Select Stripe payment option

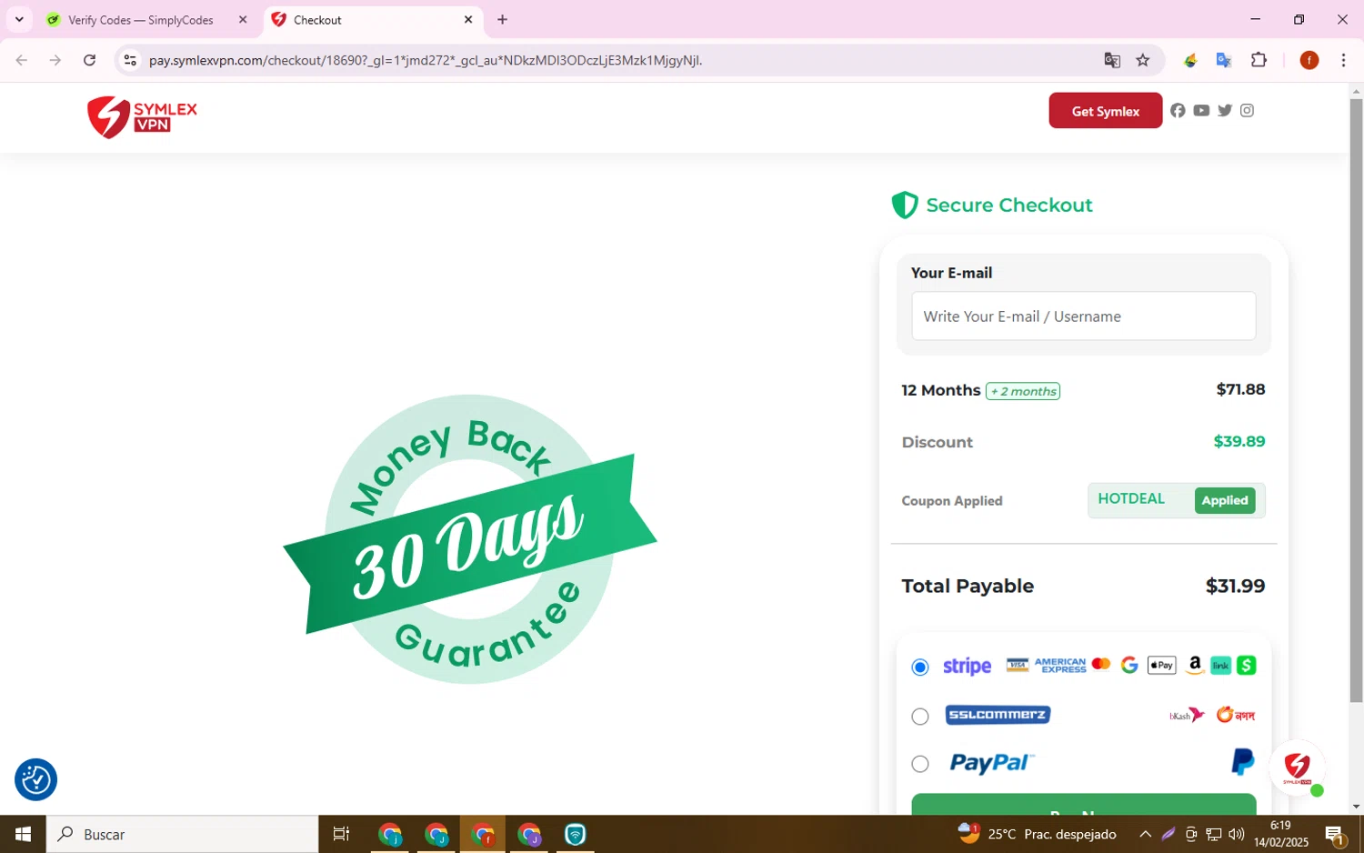920,667
